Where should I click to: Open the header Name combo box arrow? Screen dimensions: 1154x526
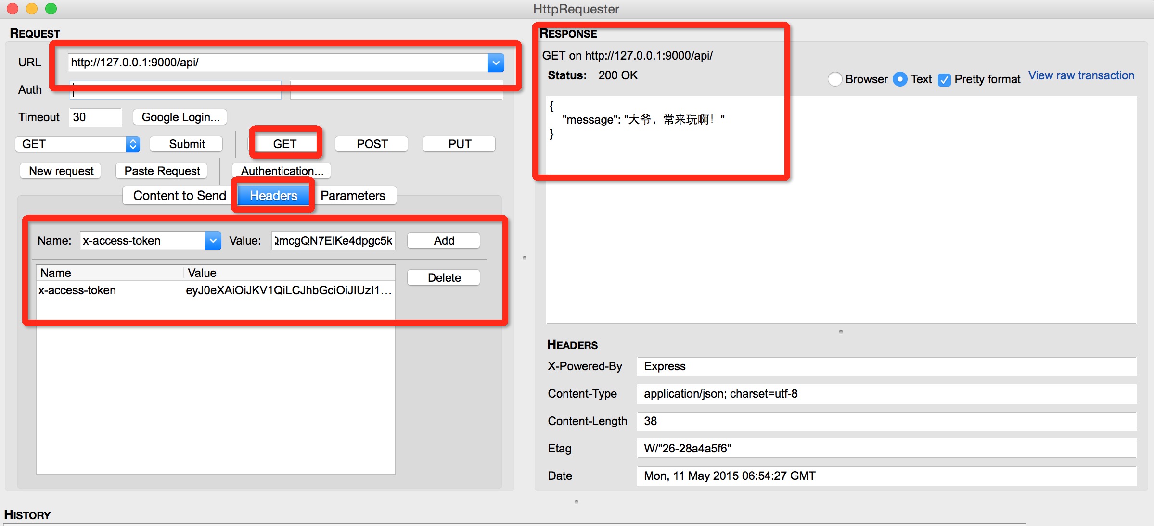click(x=213, y=240)
